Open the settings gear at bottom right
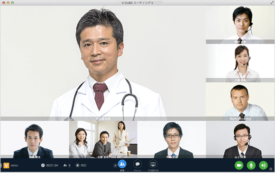The width and height of the screenshot is (275, 173). click(x=271, y=169)
